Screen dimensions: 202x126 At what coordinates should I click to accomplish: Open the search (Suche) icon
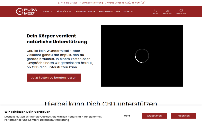(155, 11)
